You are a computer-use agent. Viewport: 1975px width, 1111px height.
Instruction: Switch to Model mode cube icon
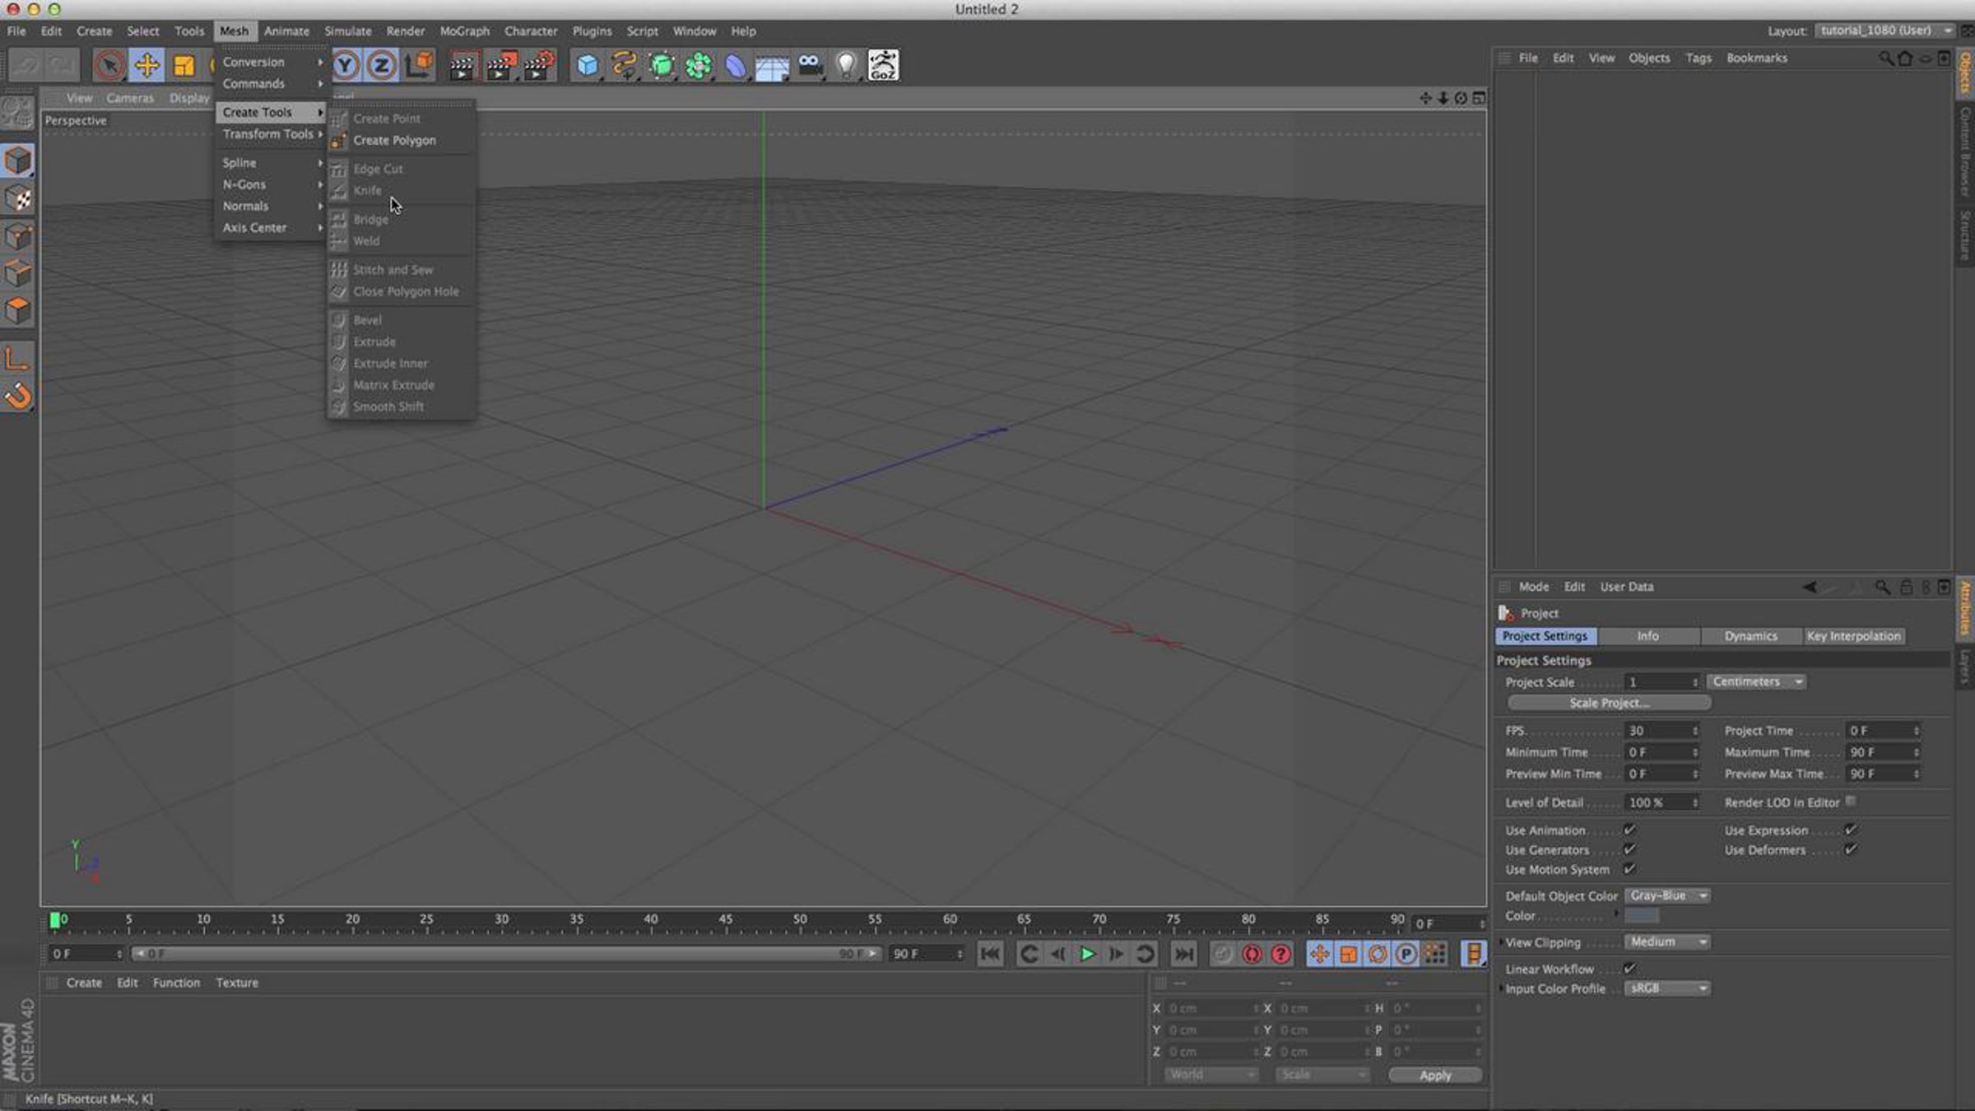point(17,161)
